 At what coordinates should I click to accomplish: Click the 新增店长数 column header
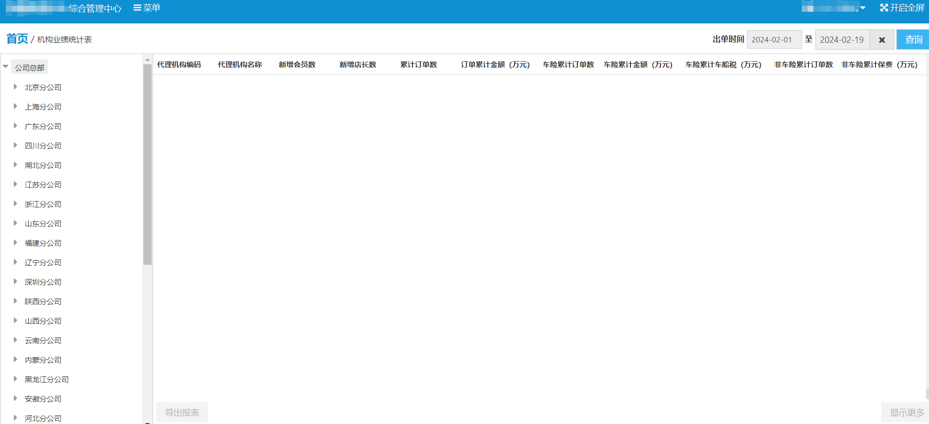click(358, 65)
